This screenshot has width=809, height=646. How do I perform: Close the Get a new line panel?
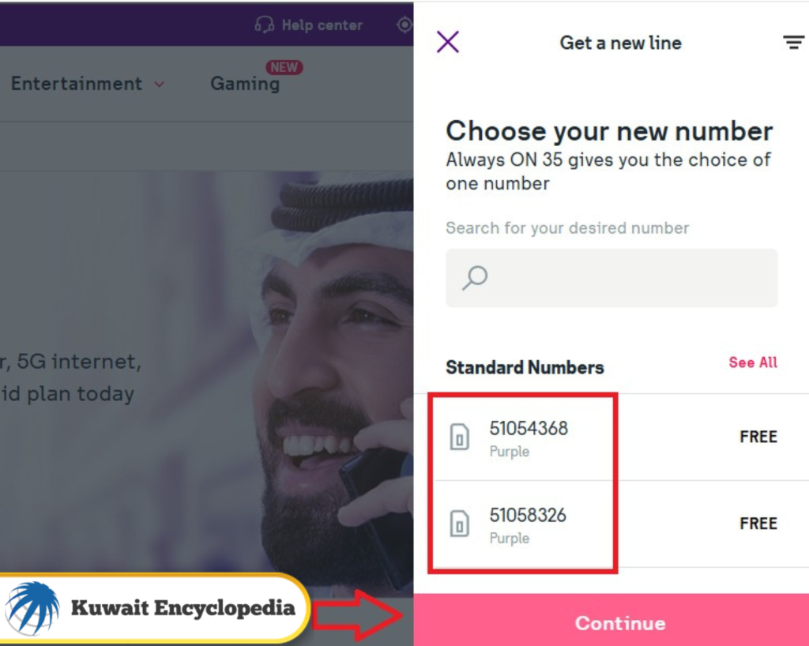[x=448, y=42]
